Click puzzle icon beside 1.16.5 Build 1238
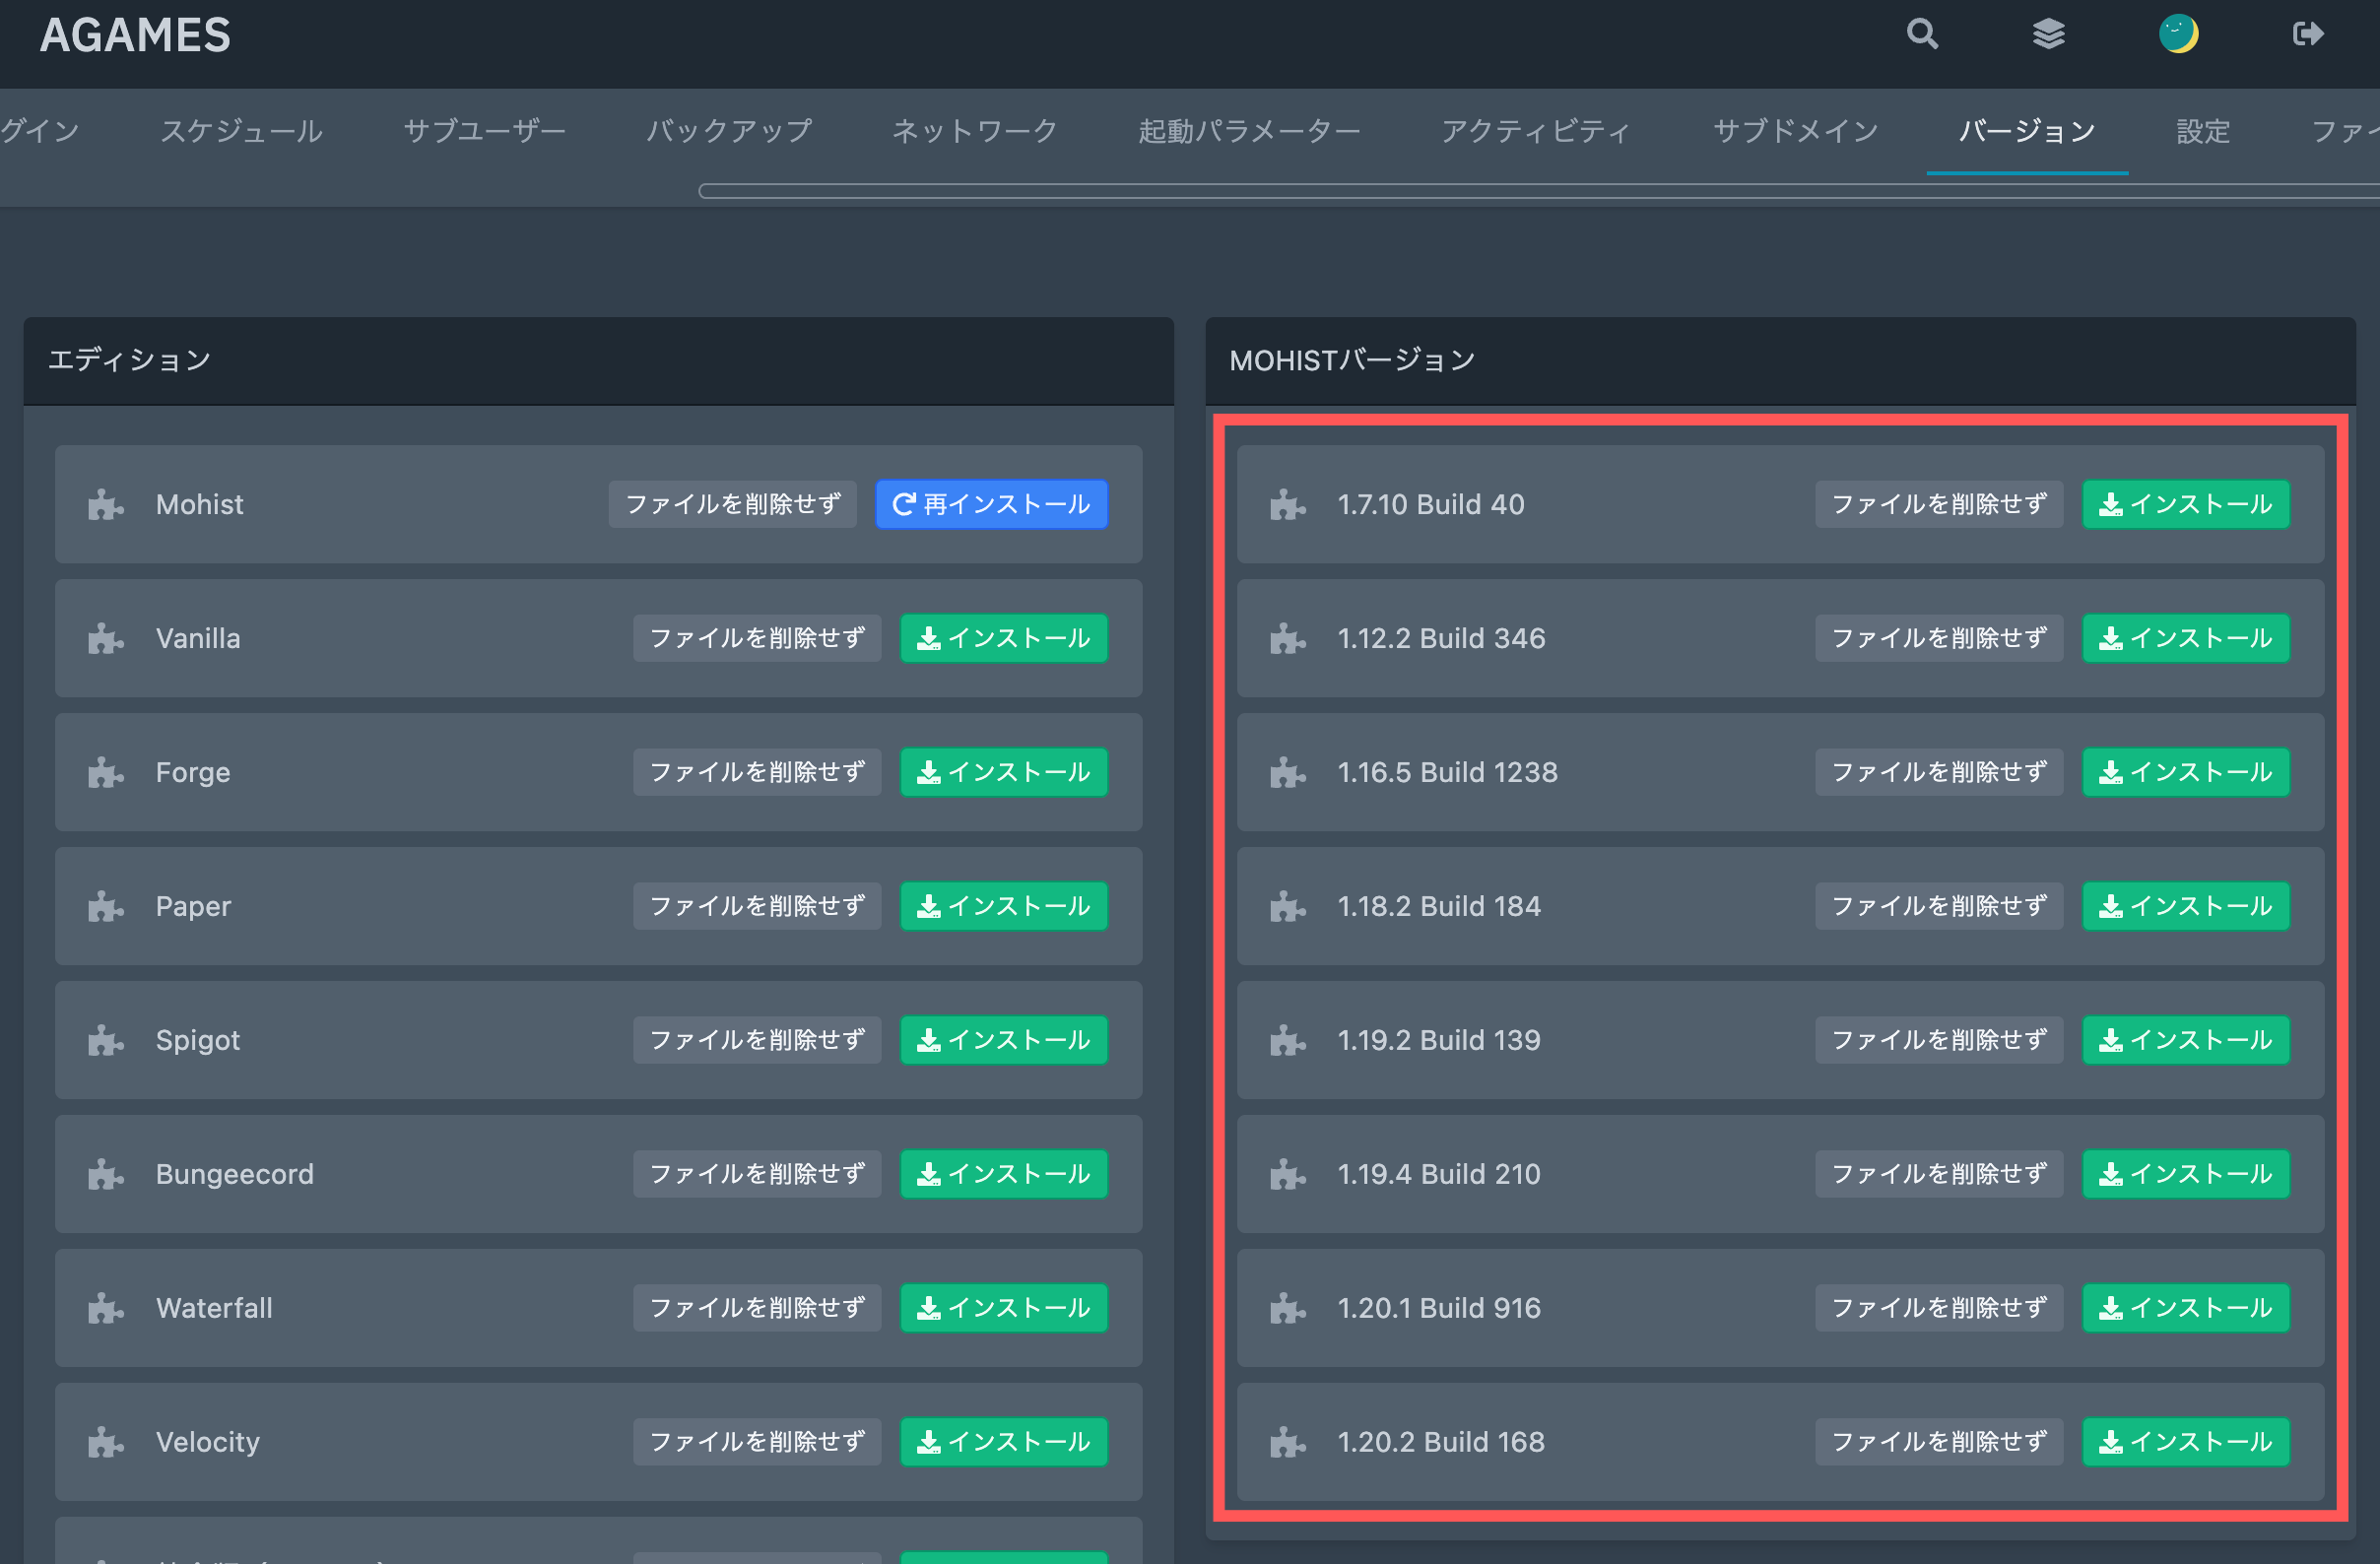Screen dimensions: 2380x1564 point(1287,773)
